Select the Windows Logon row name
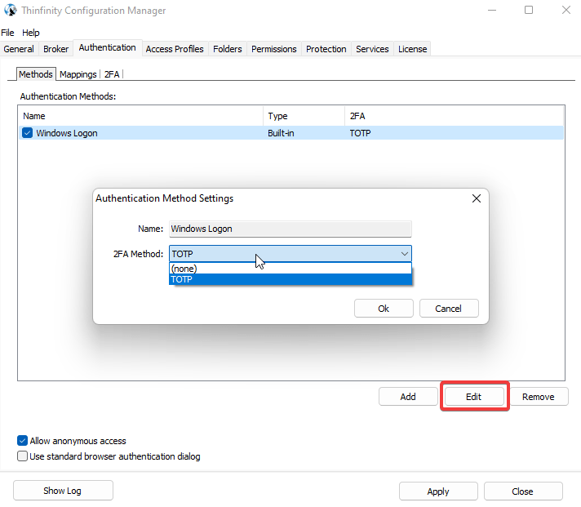Screen dimensions: 581x507 [67, 133]
